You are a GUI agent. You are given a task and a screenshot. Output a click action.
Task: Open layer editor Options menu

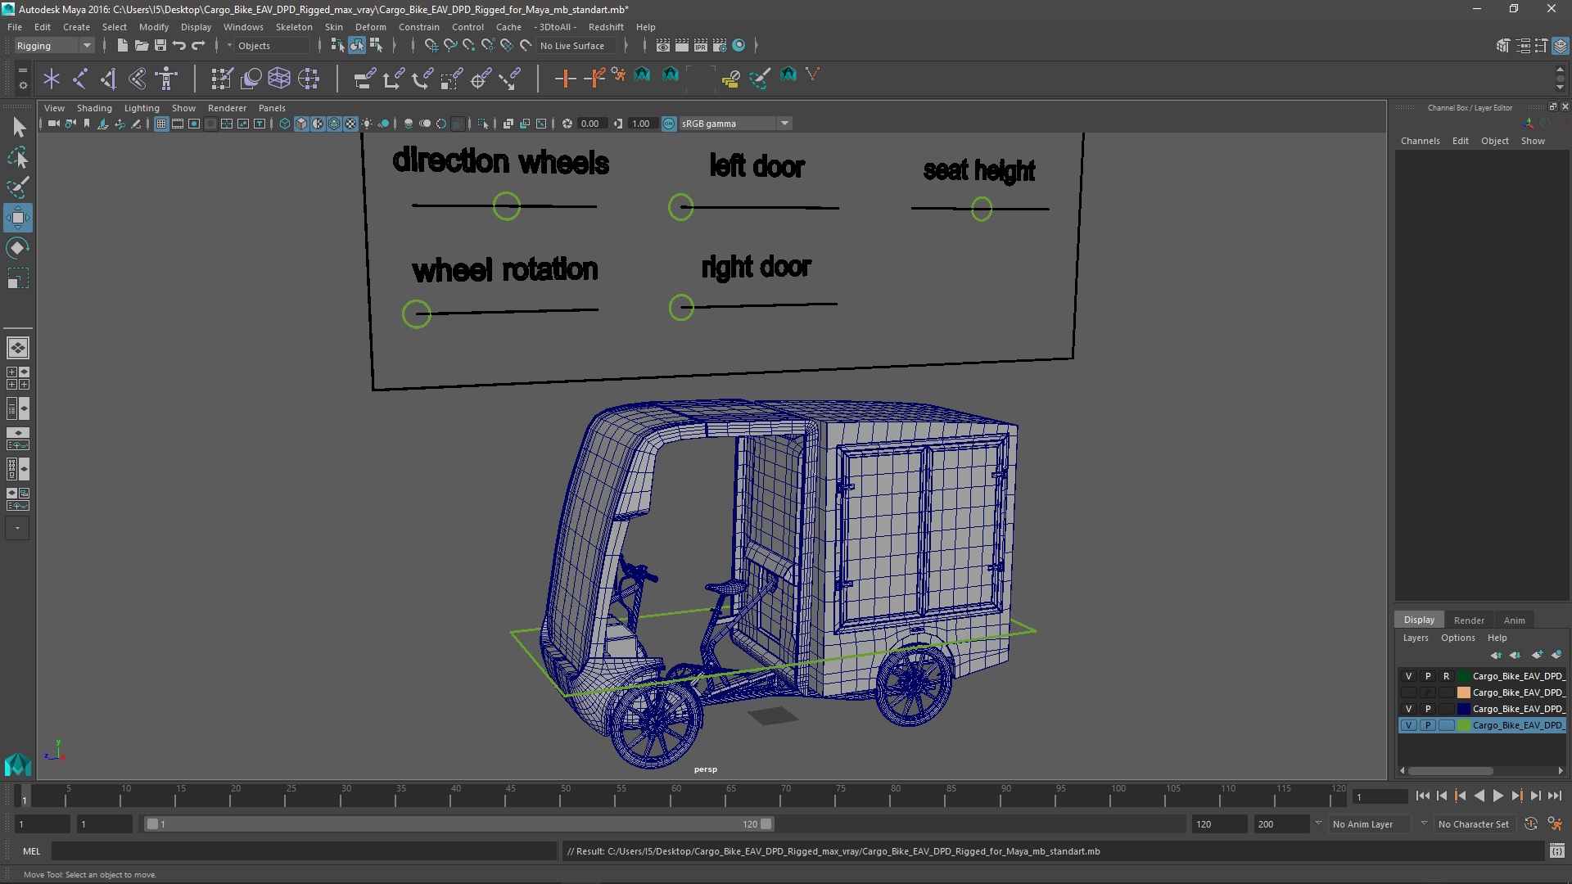click(1457, 638)
